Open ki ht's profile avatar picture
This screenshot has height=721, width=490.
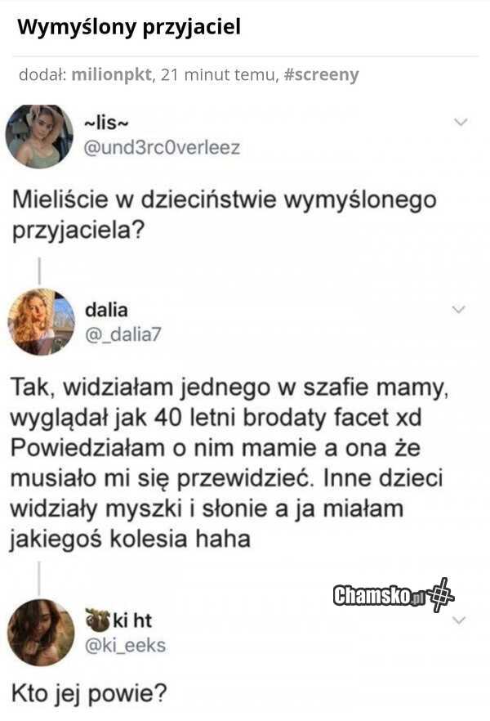click(x=42, y=633)
